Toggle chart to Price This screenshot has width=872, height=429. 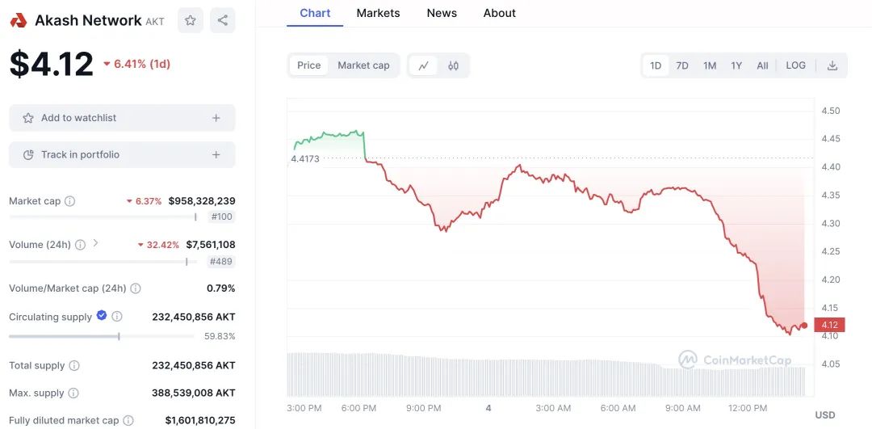(308, 65)
